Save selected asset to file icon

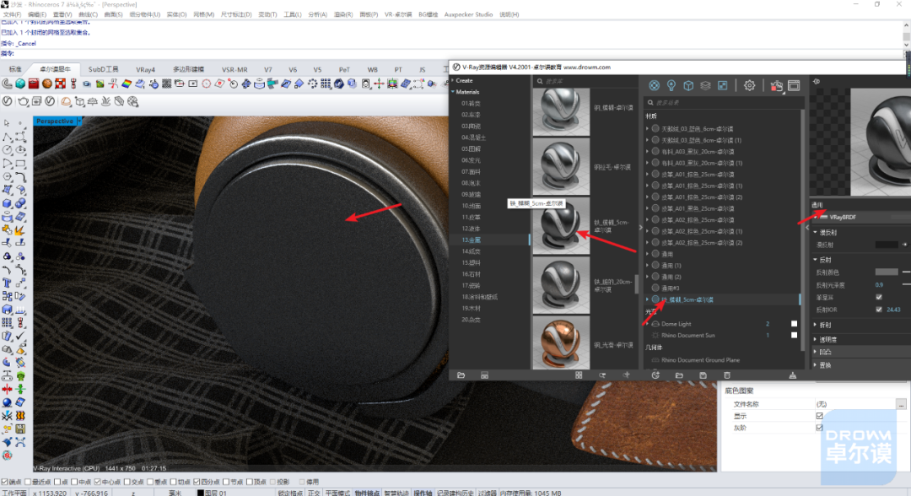point(703,375)
